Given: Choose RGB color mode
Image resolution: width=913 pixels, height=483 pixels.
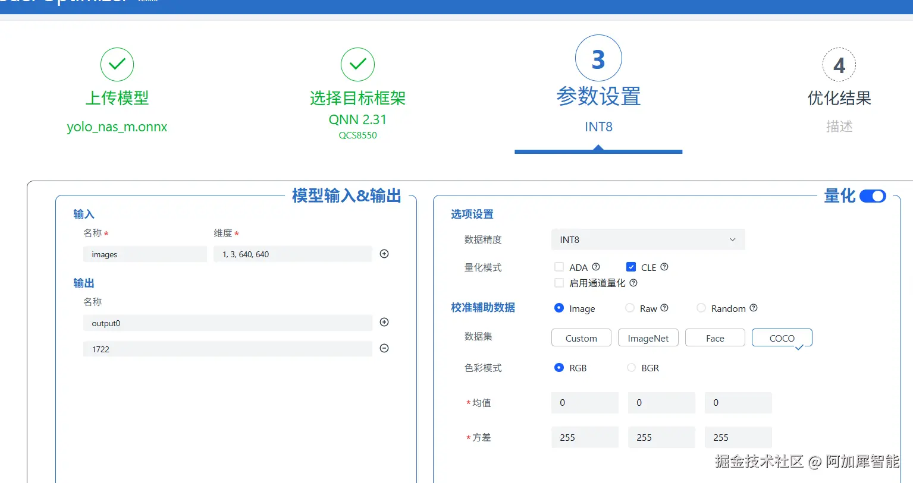Looking at the screenshot, I should coord(559,368).
